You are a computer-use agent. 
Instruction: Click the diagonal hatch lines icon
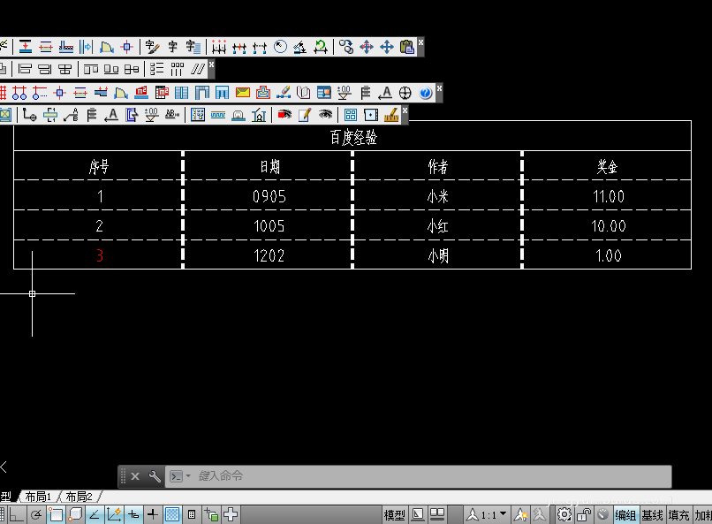click(x=198, y=69)
